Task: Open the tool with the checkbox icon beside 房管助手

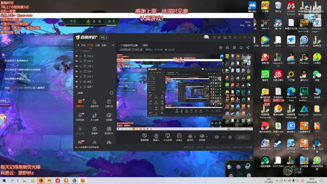Action: pos(109,103)
